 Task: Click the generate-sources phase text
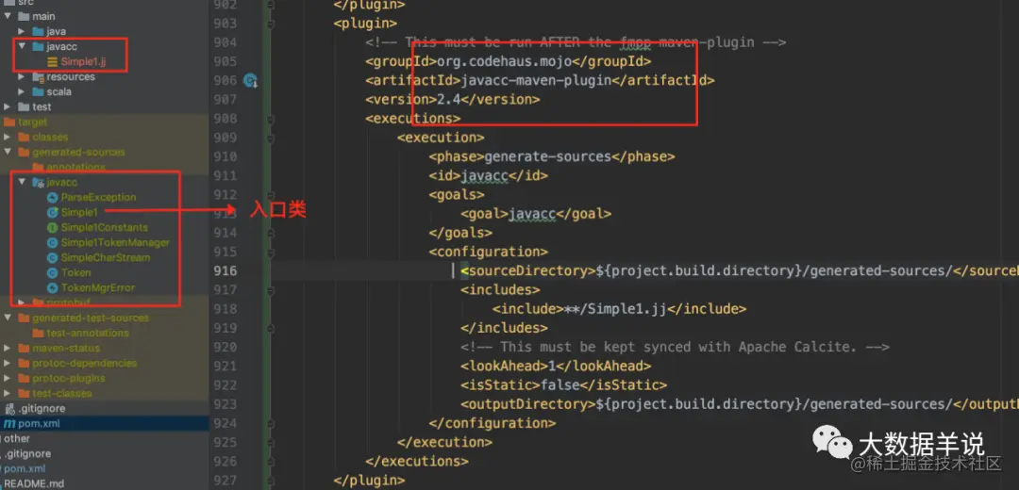548,156
